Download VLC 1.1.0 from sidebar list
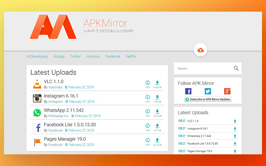Screen dimensions: 266x166 pos(235,121)
